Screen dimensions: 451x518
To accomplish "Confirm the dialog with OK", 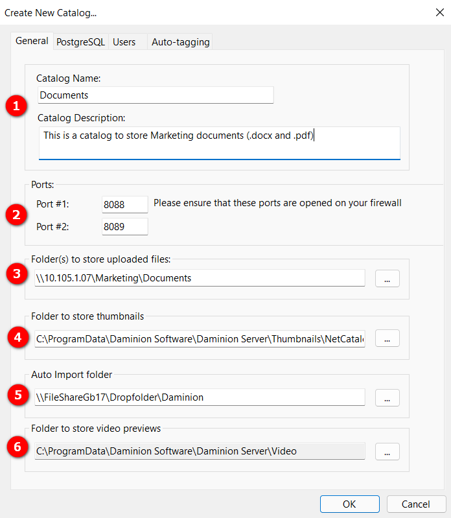I will pyautogui.click(x=349, y=504).
